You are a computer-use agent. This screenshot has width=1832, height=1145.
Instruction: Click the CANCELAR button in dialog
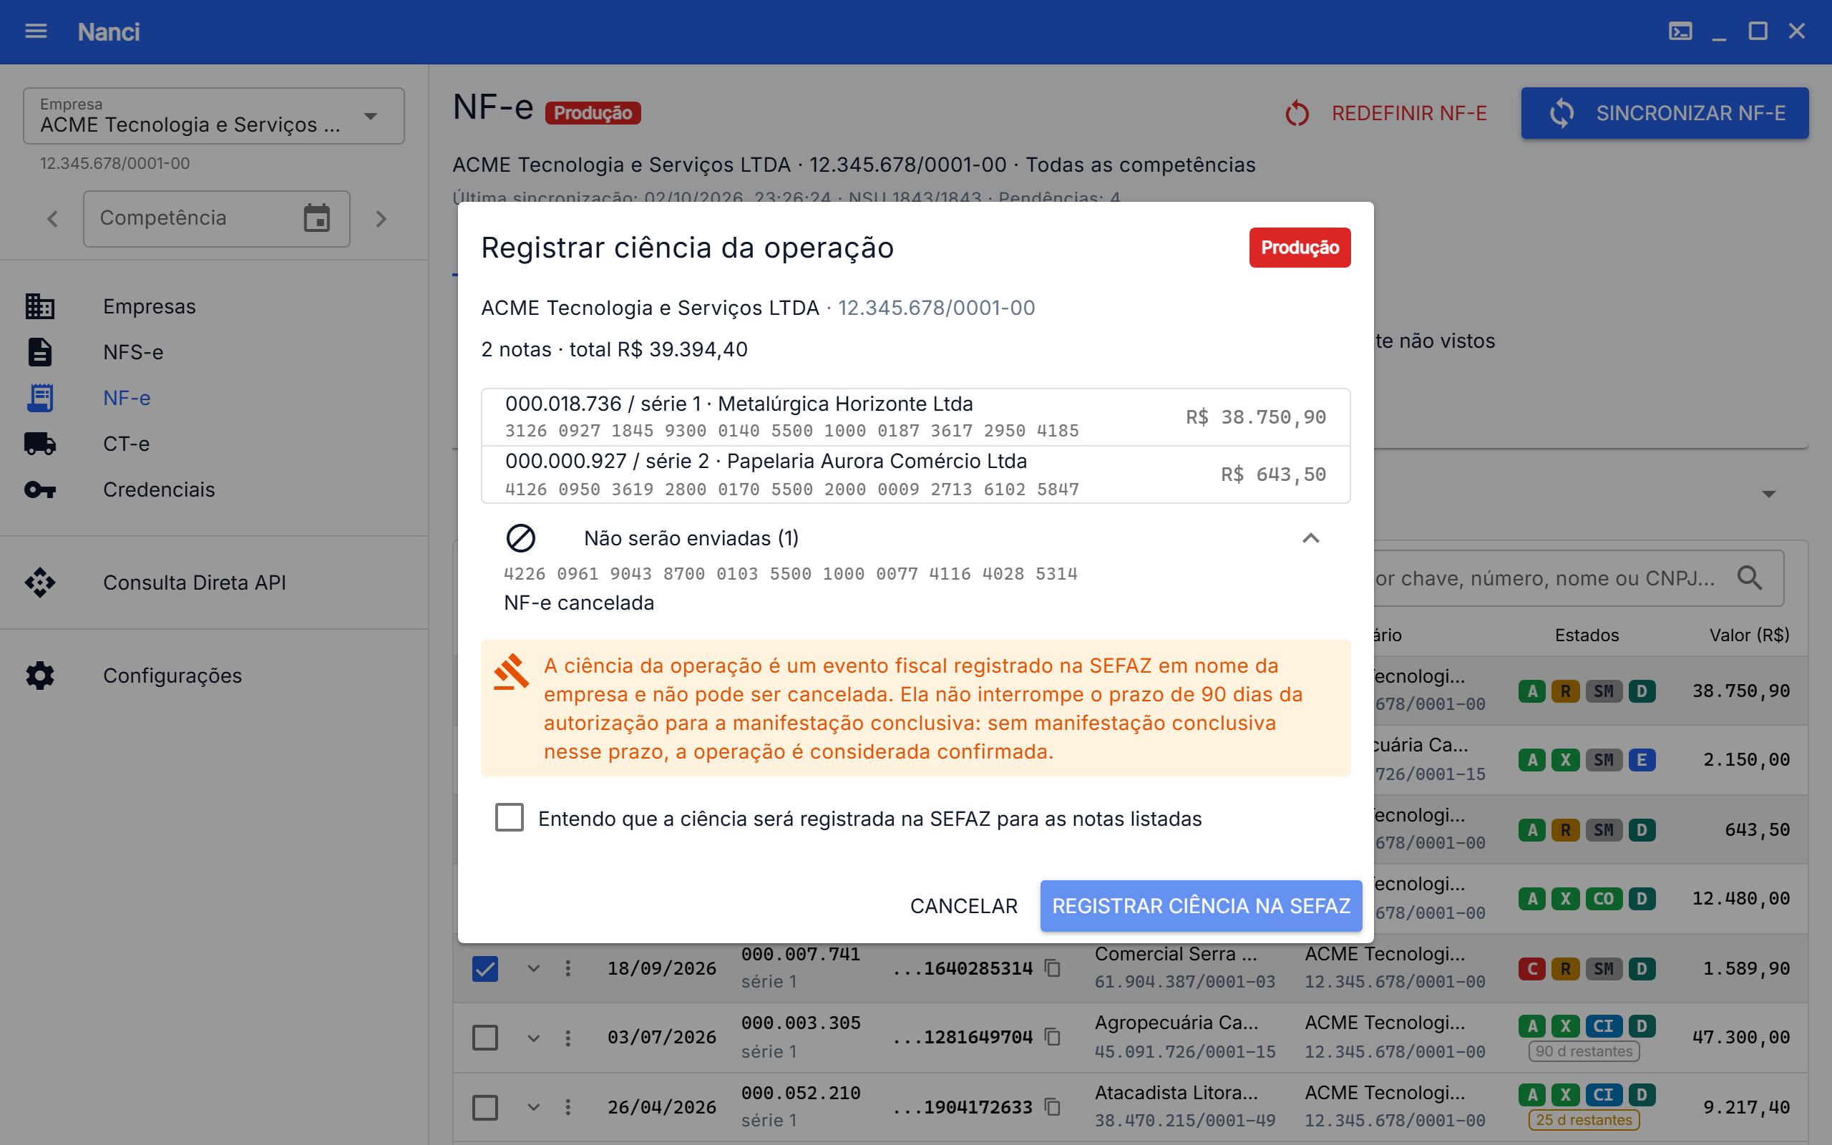[964, 906]
